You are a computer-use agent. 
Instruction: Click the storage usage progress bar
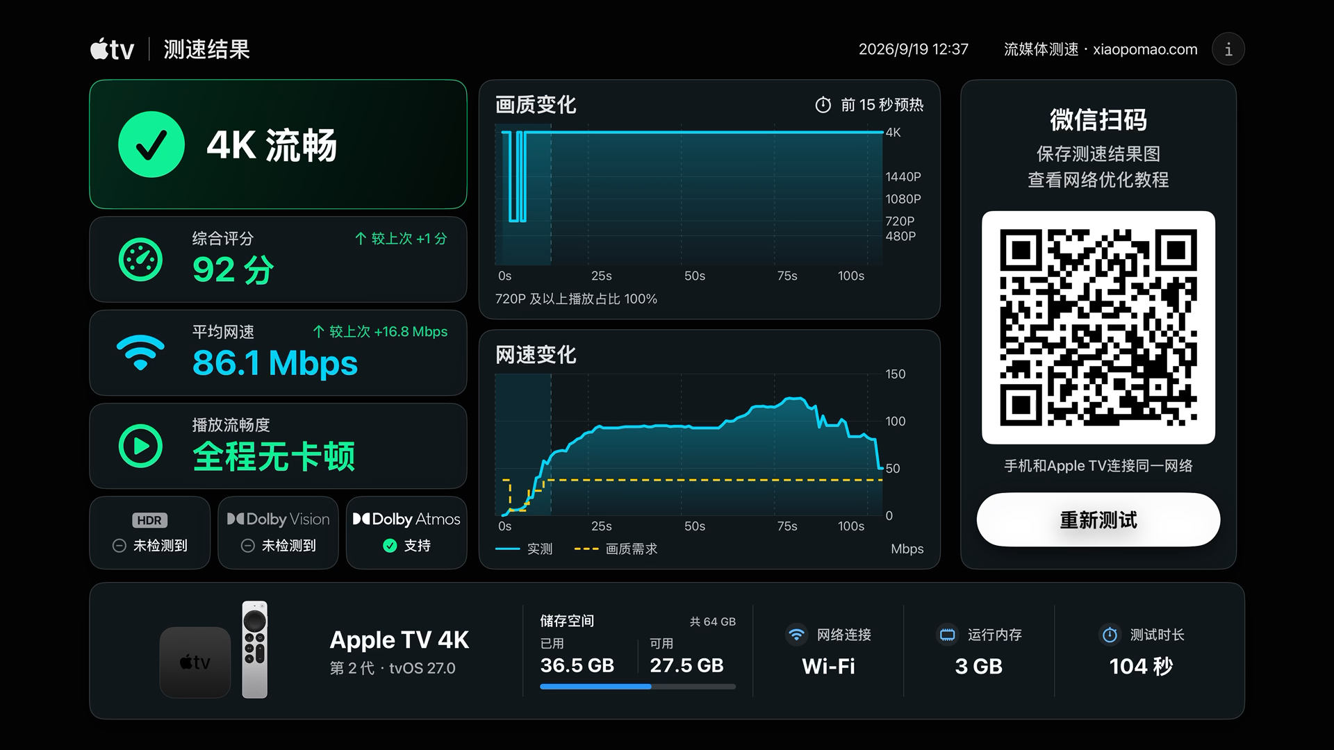637,687
